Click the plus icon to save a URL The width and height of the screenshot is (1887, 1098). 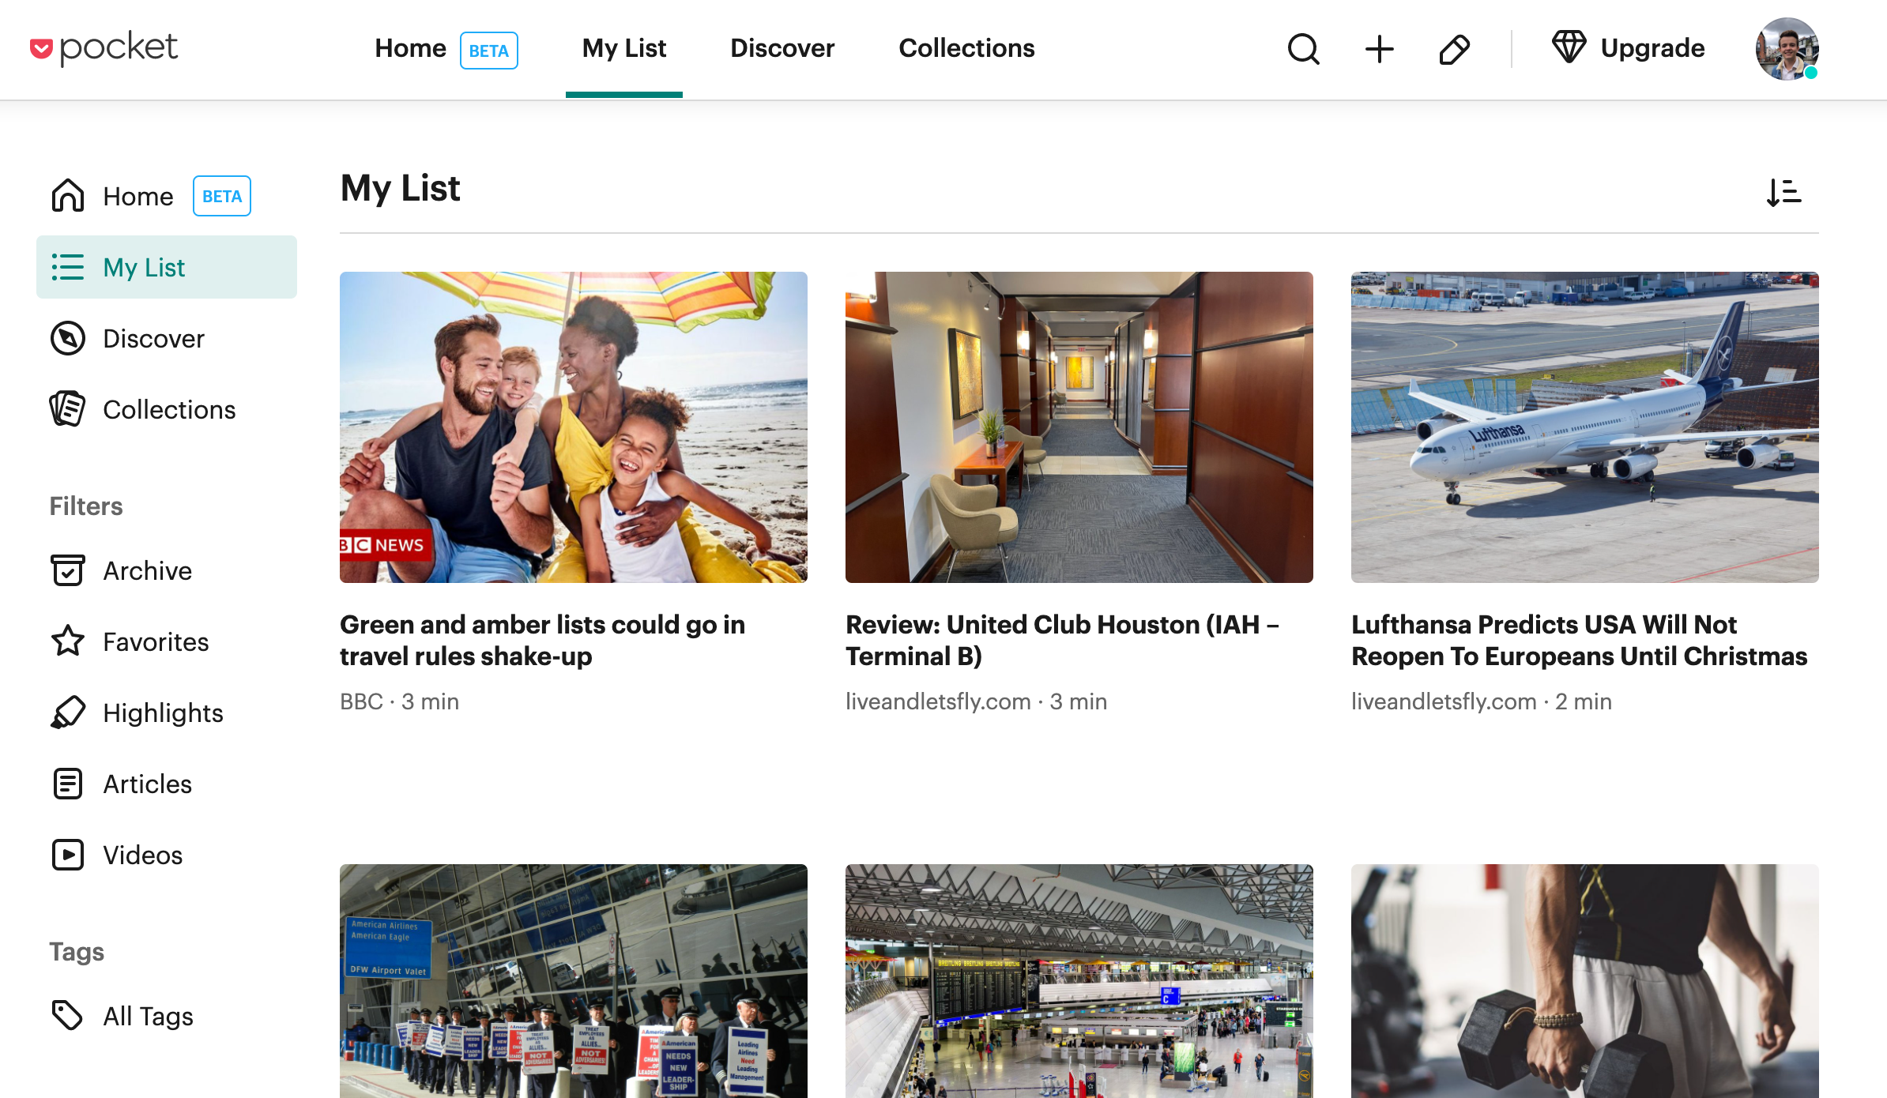coord(1379,49)
